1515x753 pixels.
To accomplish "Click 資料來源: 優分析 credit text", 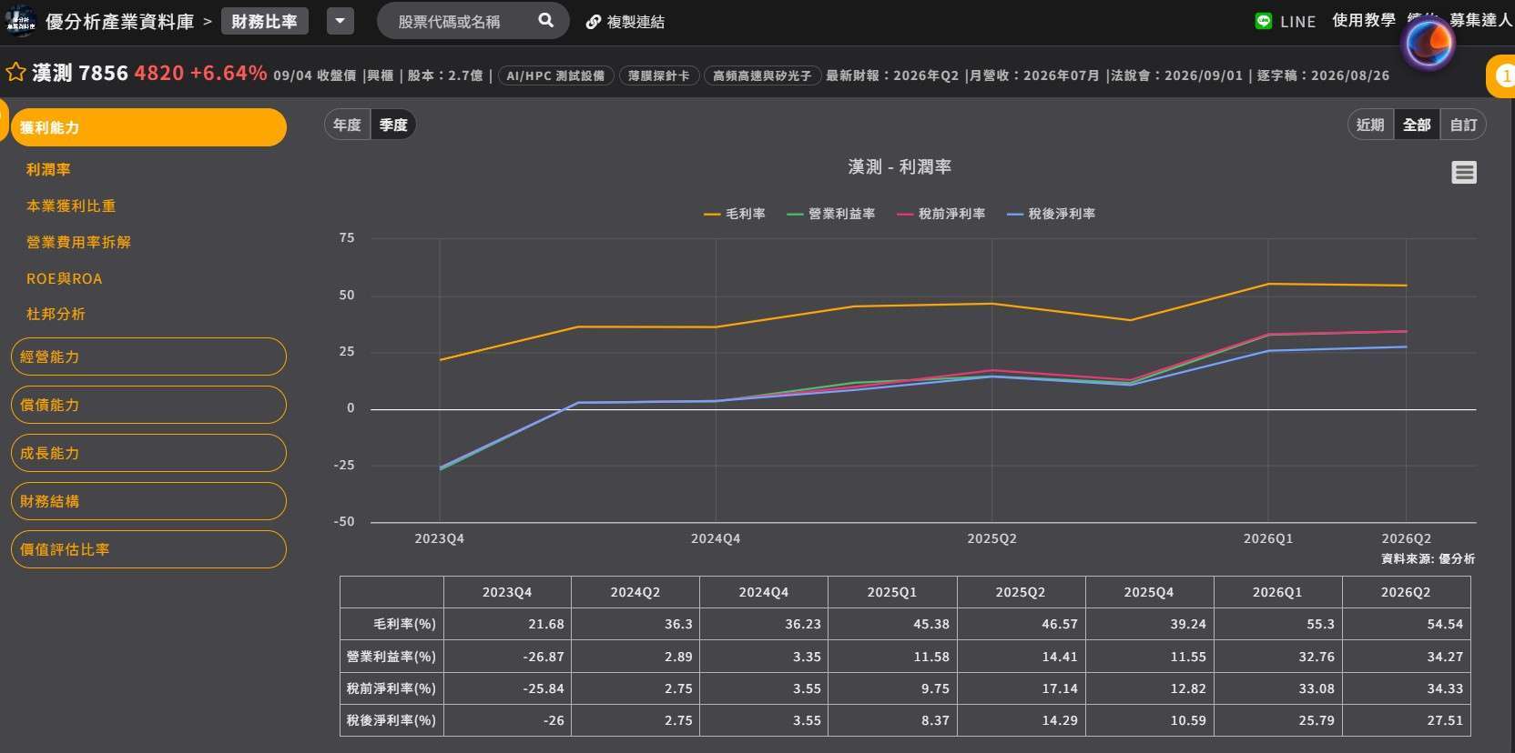I will click(1428, 558).
